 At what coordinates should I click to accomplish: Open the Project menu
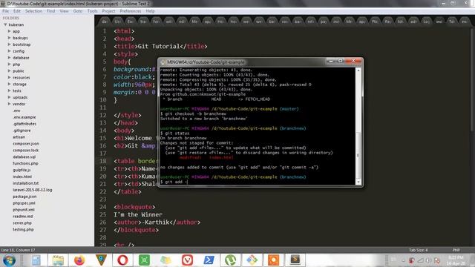point(108,11)
